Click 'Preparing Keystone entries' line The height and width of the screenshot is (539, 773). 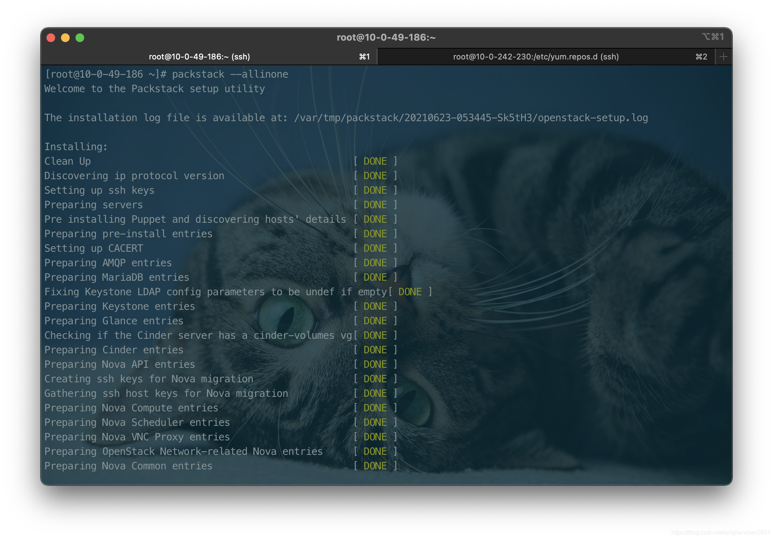click(x=120, y=306)
